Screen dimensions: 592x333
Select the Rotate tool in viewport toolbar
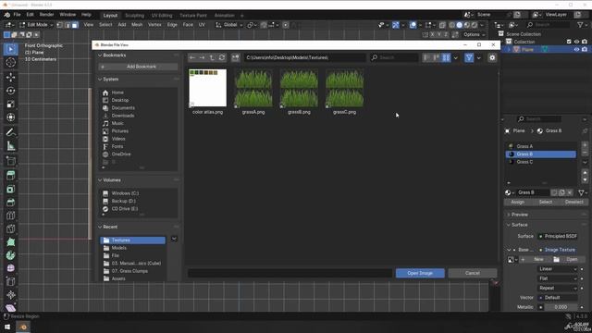pyautogui.click(x=10, y=91)
